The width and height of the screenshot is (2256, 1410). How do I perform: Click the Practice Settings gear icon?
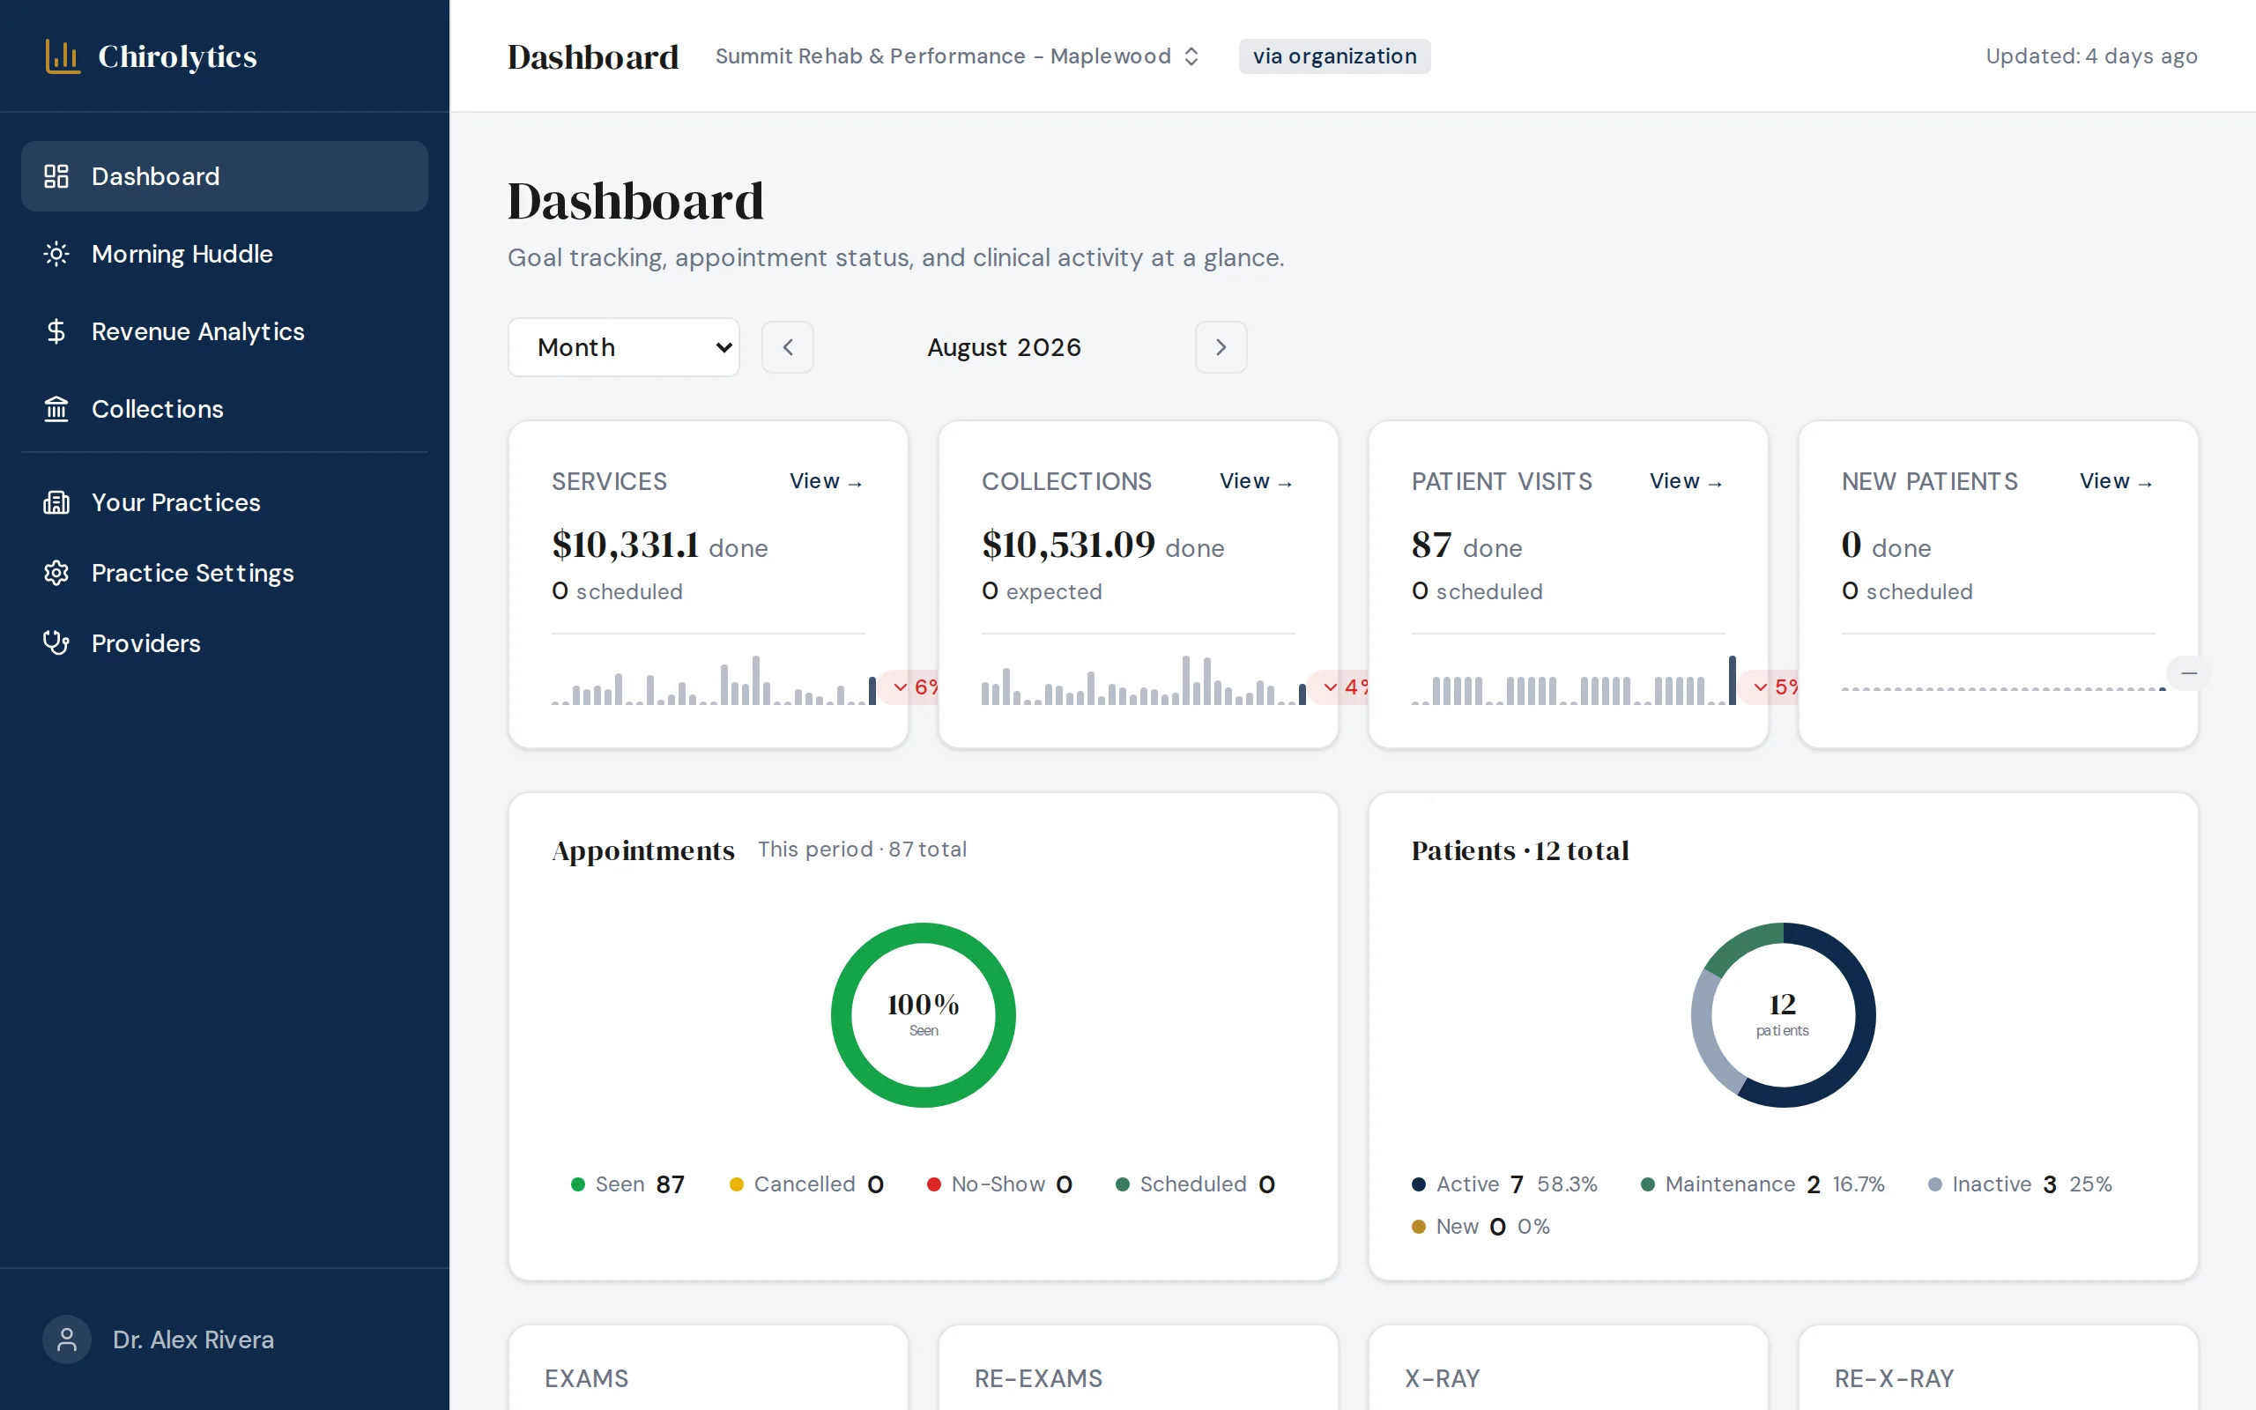[x=56, y=573]
